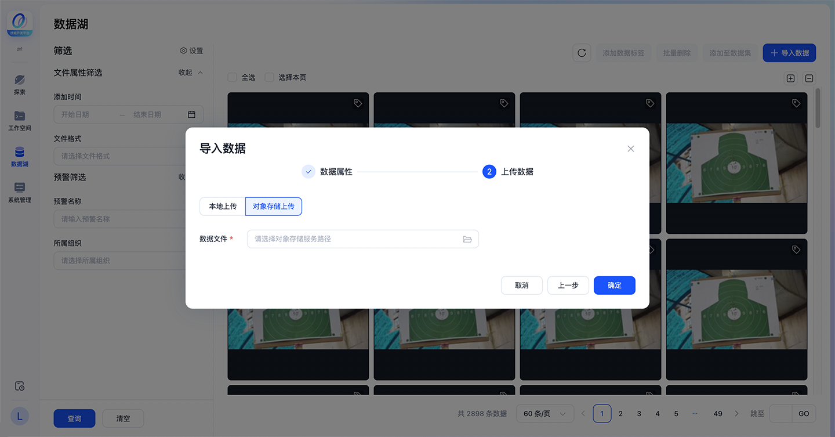Screen dimensions: 835x437
Task: Go to the next page arrow
Action: [736, 414]
